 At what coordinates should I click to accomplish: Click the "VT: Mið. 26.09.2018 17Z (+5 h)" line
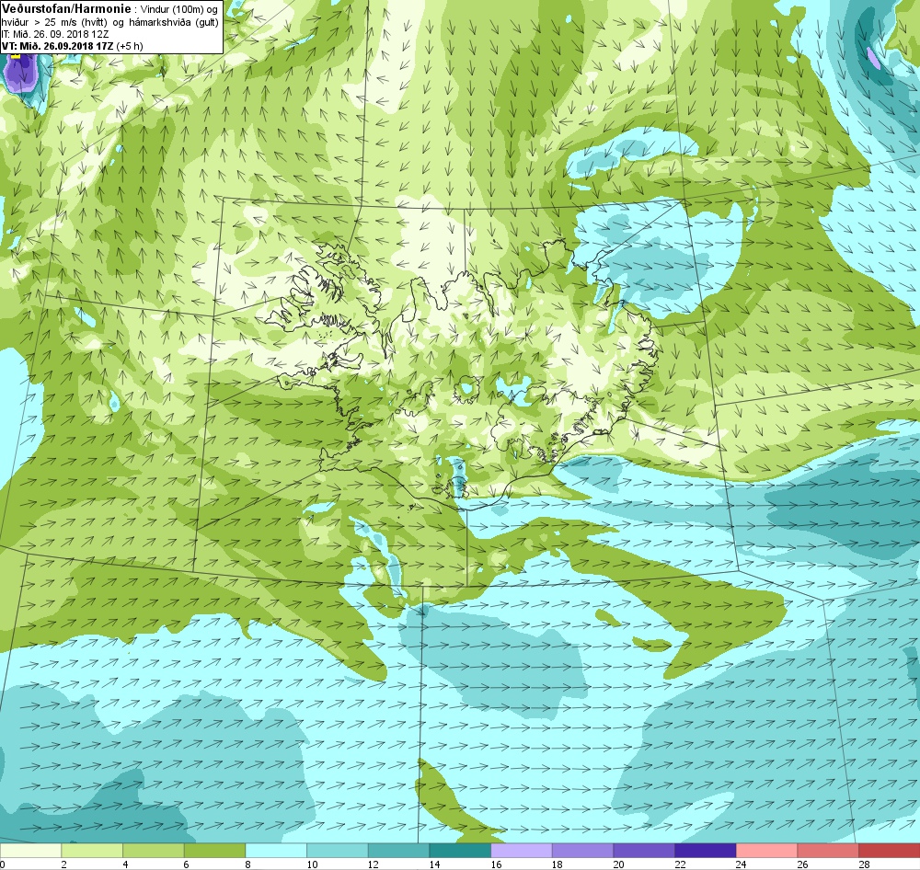point(72,46)
